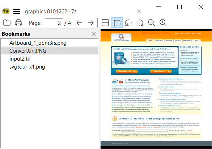
Task: Zoom out with the minus magnifier
Action: (x=152, y=23)
